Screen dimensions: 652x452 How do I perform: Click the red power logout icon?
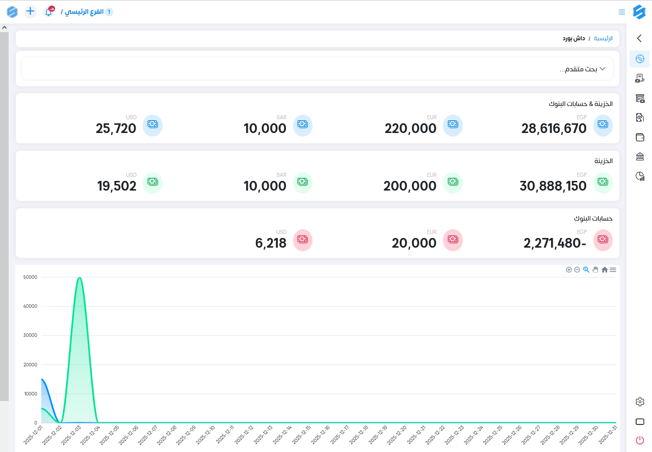(x=640, y=440)
